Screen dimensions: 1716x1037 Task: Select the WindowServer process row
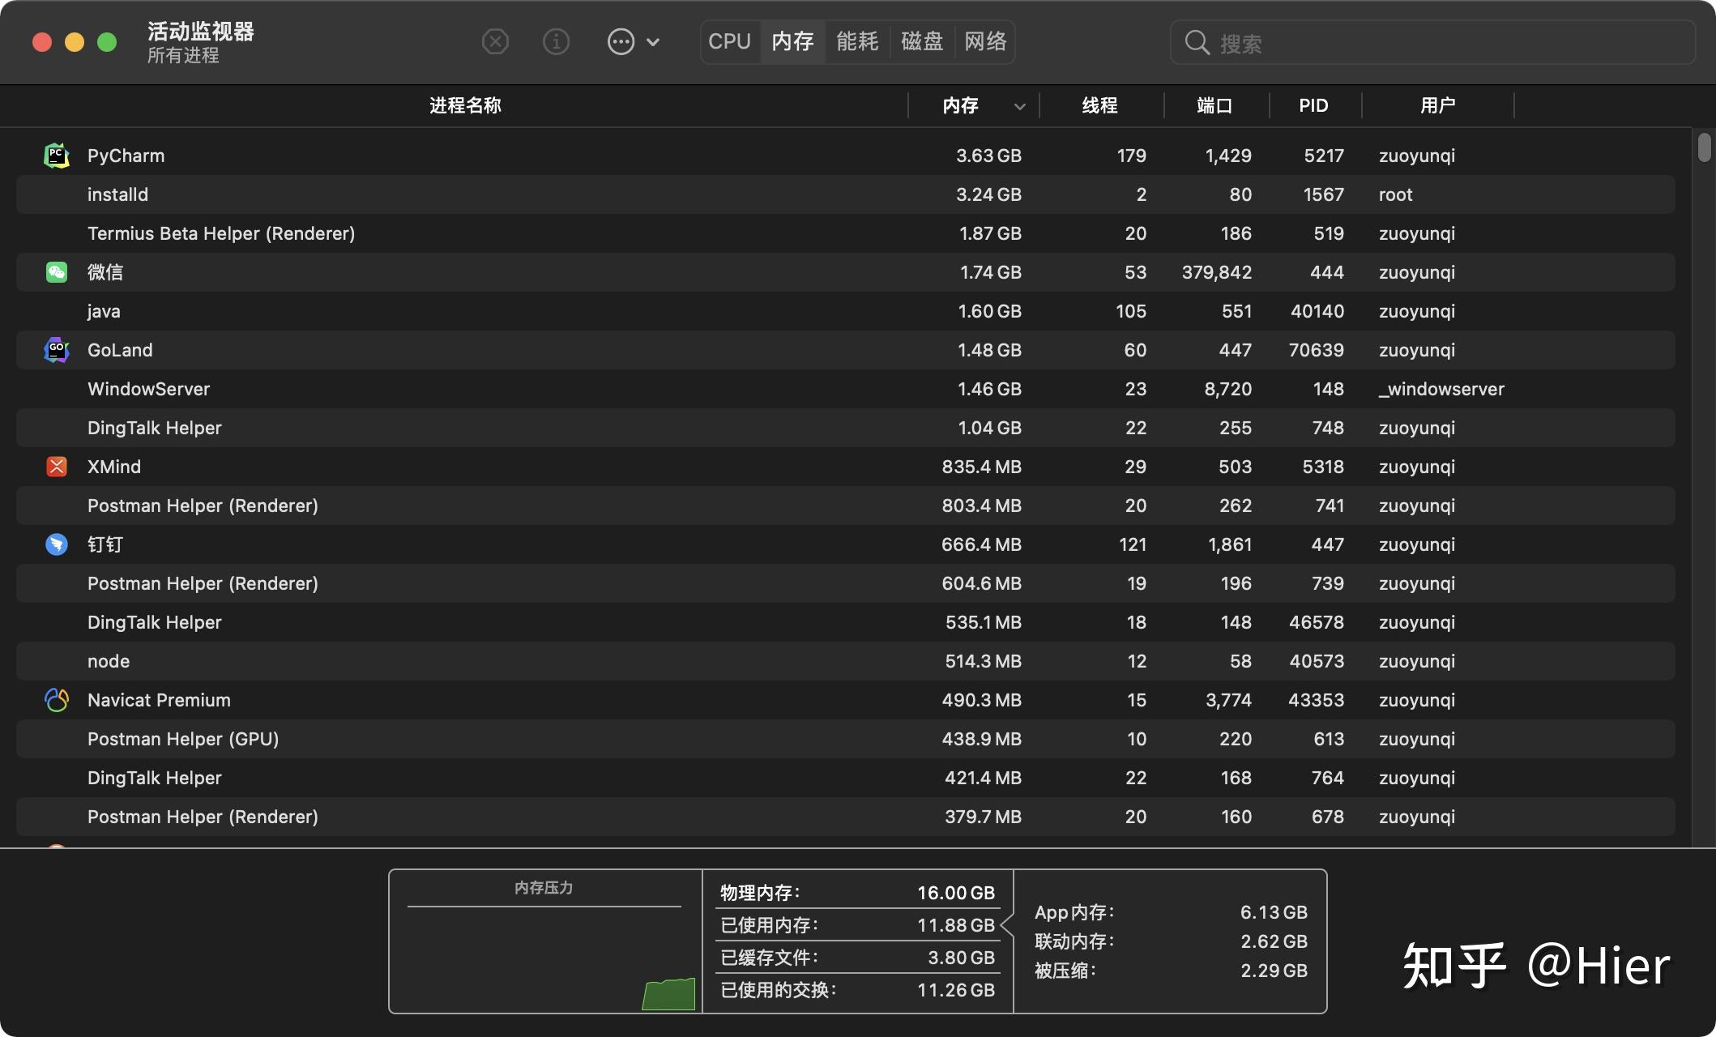[x=845, y=389]
